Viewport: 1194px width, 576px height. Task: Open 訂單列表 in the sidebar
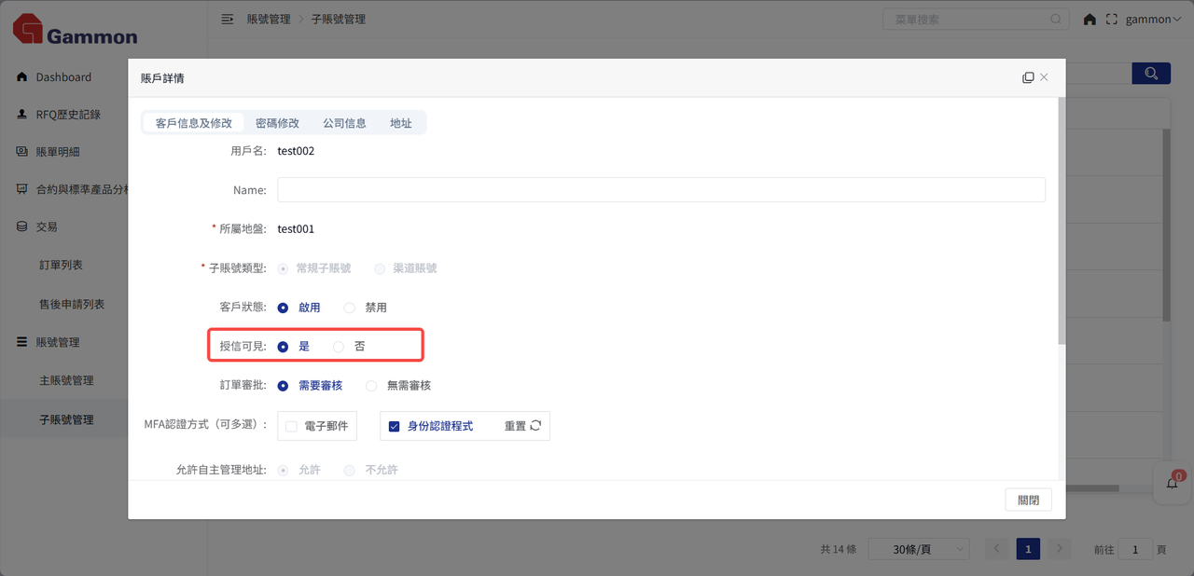(62, 266)
